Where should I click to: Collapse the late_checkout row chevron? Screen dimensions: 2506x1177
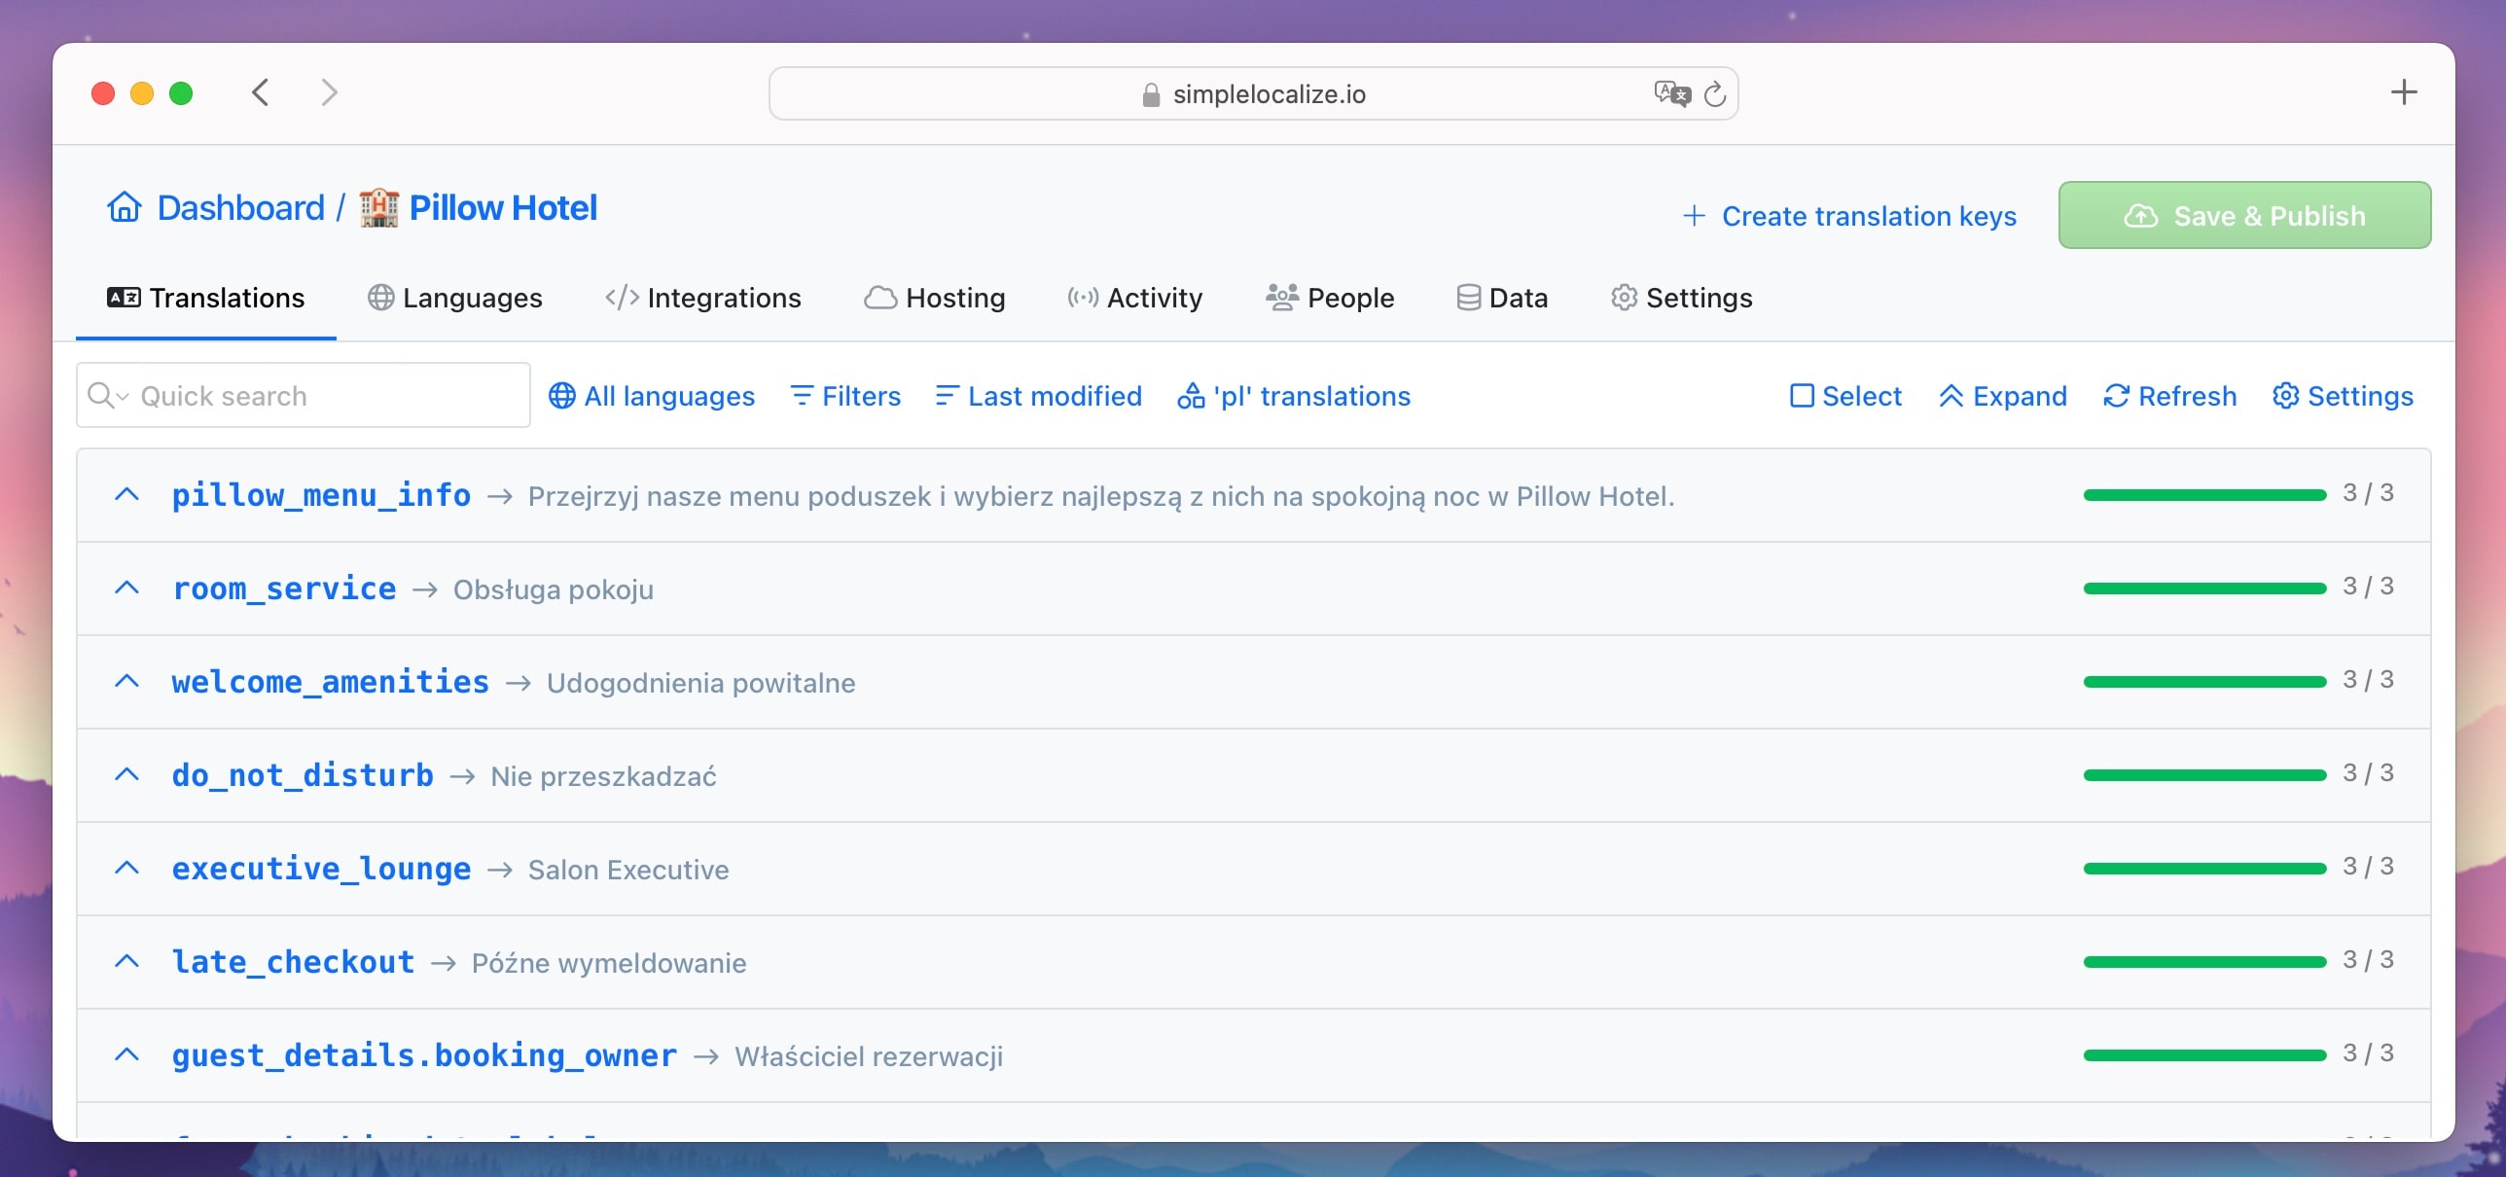(x=126, y=961)
